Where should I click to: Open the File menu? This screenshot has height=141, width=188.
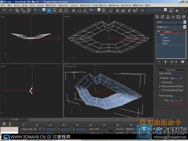3,5
